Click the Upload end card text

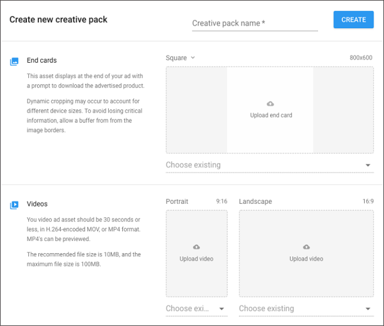click(x=271, y=116)
